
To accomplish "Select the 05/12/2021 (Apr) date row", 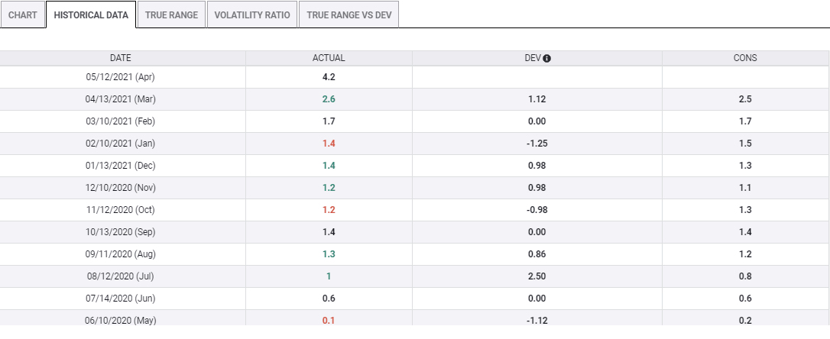I will (x=122, y=77).
